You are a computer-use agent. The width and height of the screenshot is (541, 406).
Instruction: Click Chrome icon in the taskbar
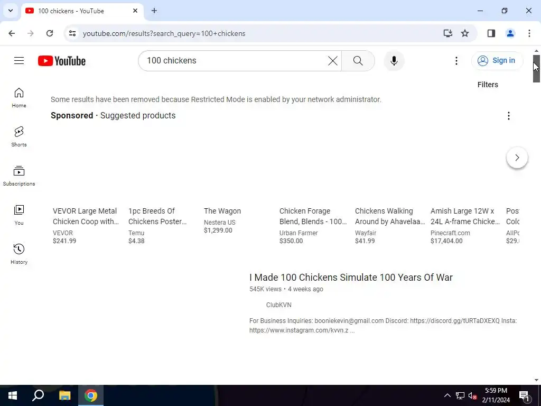91,395
